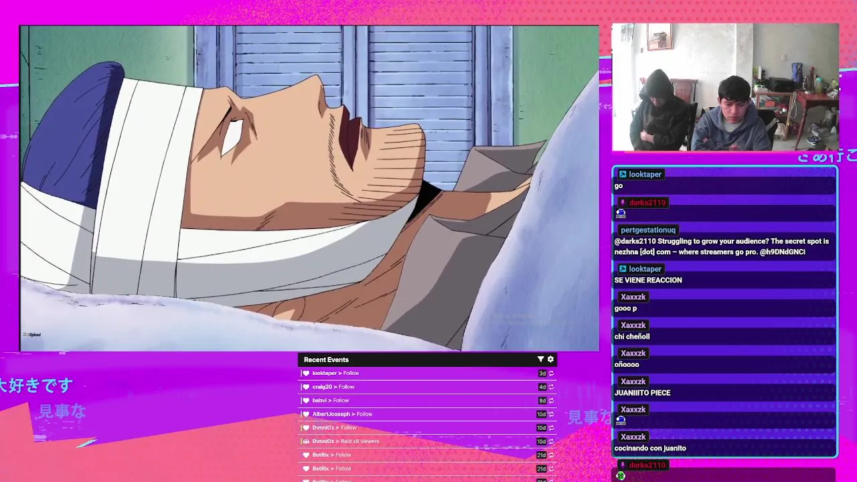Open Recent Events settings gear
Image resolution: width=857 pixels, height=482 pixels.
click(550, 359)
